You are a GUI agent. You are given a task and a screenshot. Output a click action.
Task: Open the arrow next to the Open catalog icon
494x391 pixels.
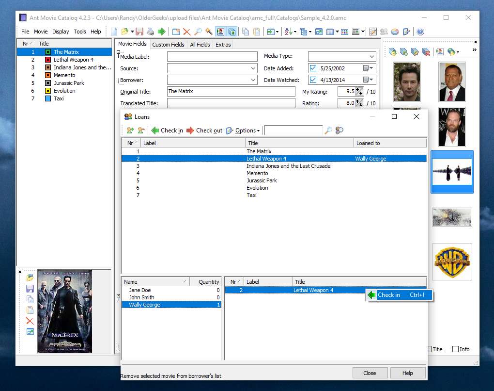132,32
